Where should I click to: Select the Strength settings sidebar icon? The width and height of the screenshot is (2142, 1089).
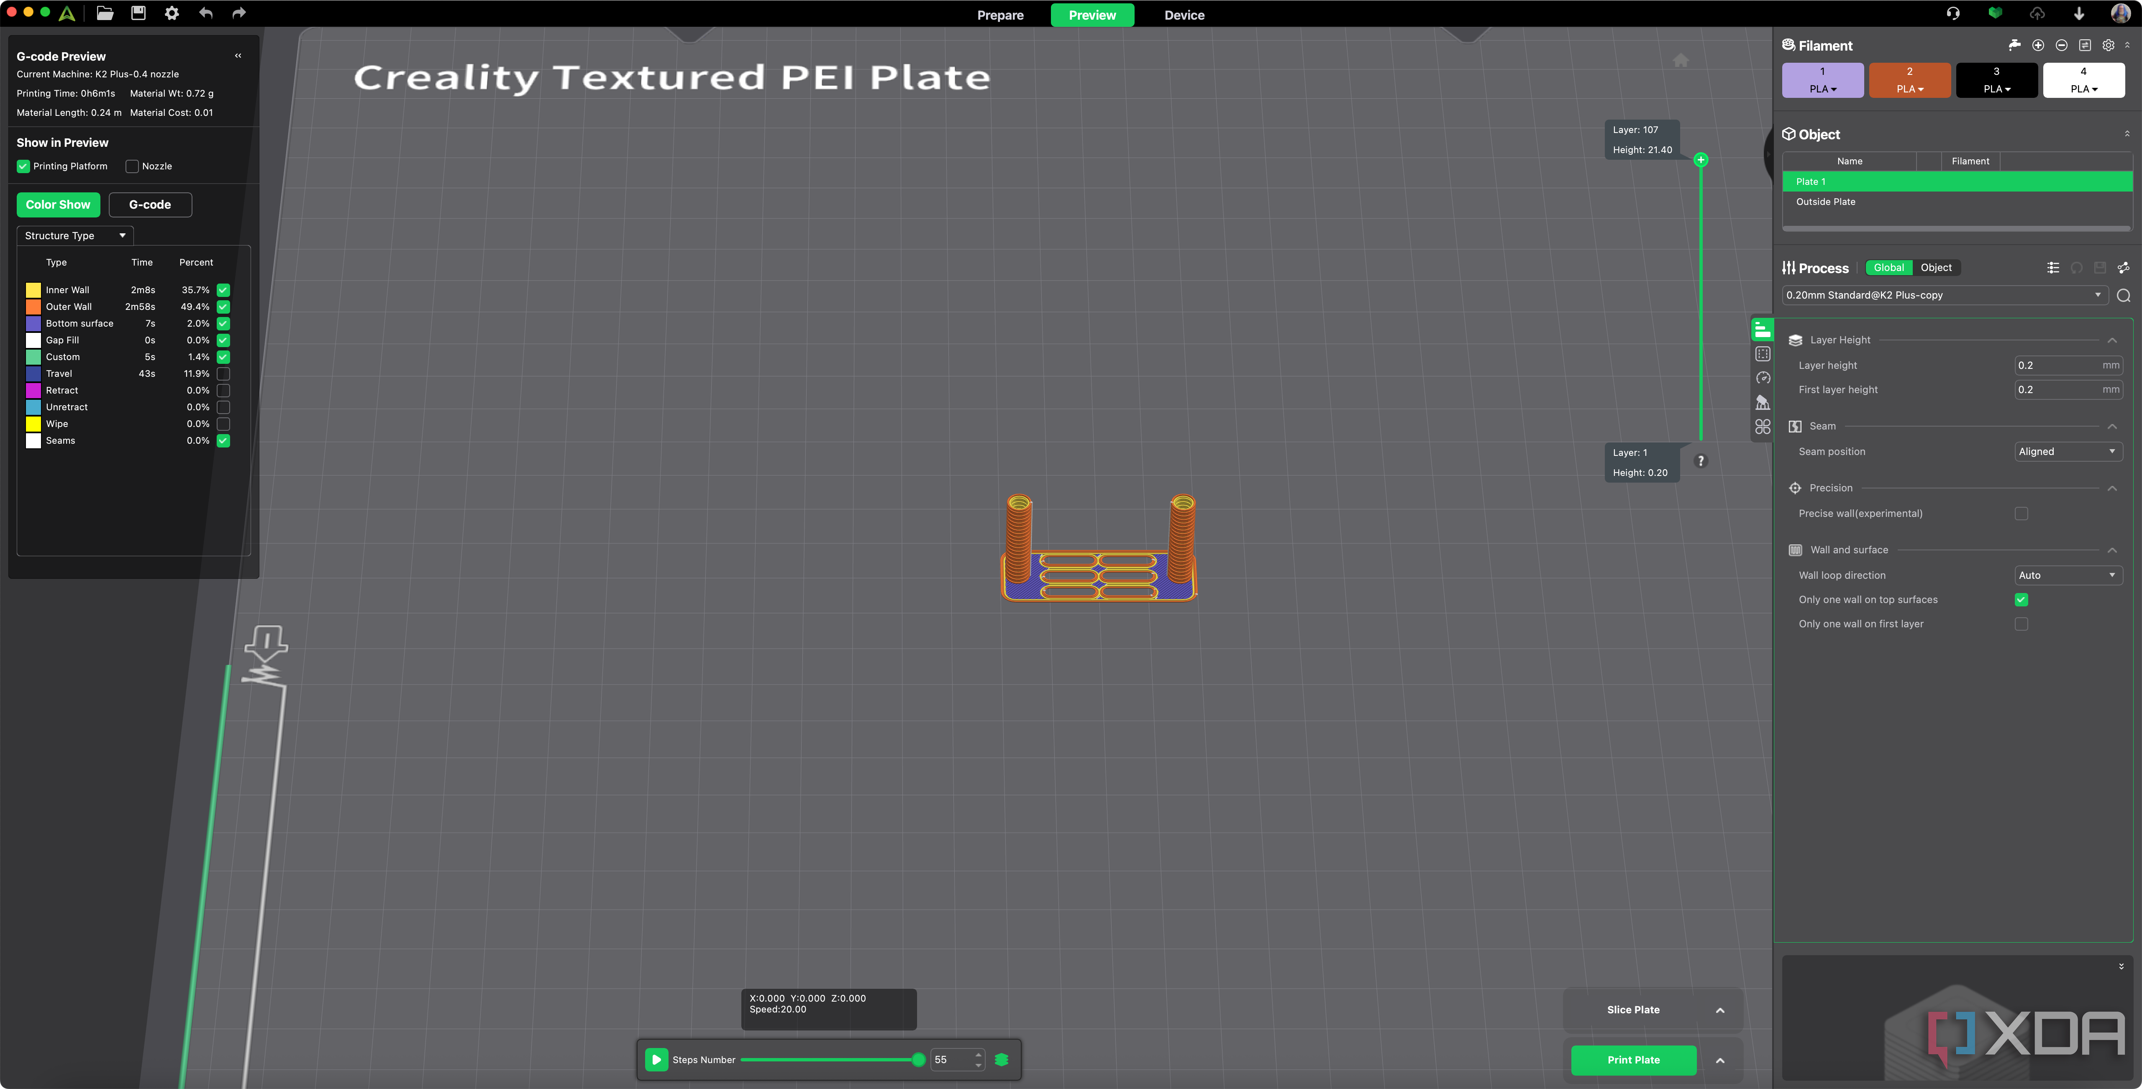(x=1762, y=354)
